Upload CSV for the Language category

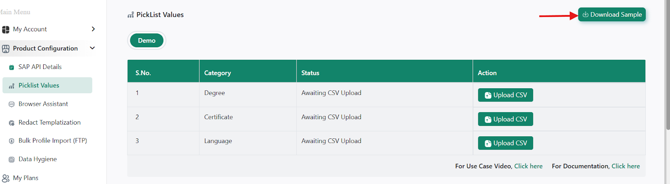click(505, 143)
